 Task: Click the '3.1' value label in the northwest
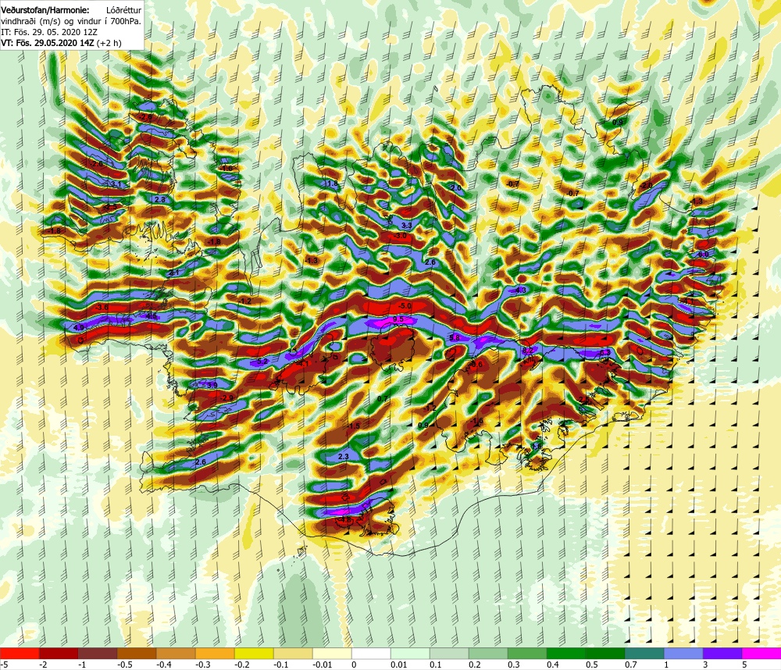(116, 184)
